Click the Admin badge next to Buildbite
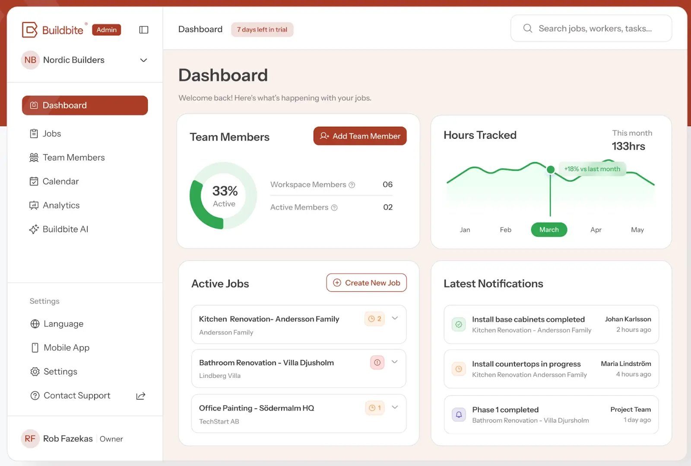The width and height of the screenshot is (691, 466). tap(106, 29)
